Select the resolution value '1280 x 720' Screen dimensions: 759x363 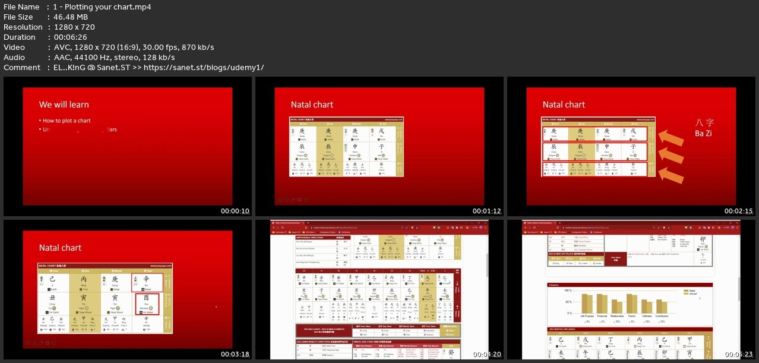[74, 27]
